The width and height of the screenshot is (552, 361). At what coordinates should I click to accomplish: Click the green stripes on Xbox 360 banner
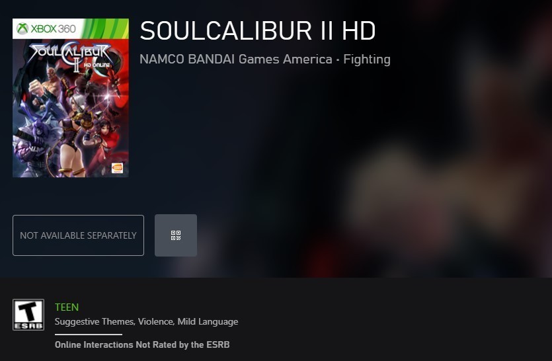pos(106,28)
